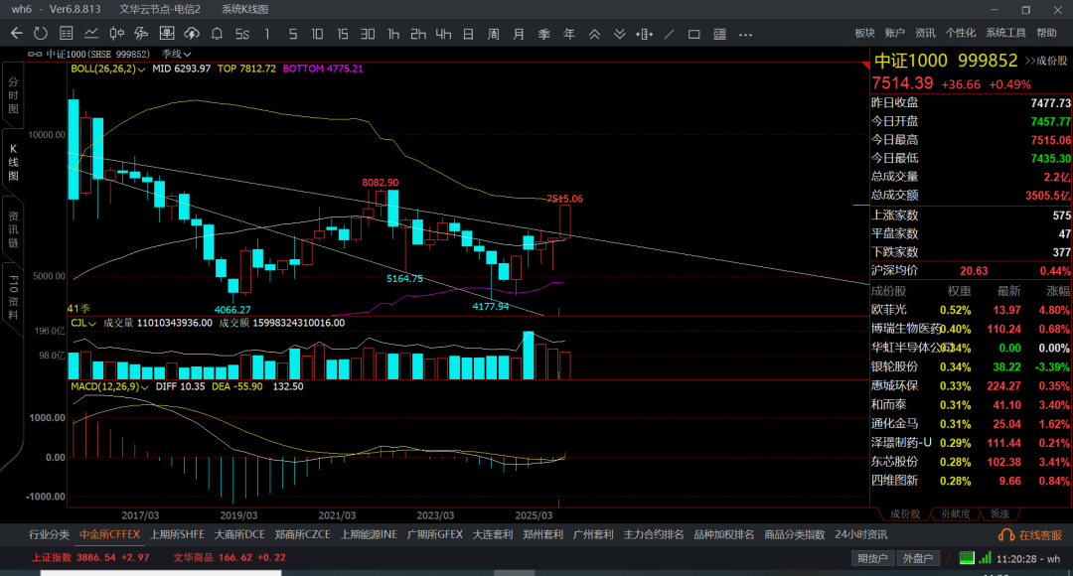Open the list layout toolbar icon
This screenshot has height=576, width=1073.
[x=719, y=34]
